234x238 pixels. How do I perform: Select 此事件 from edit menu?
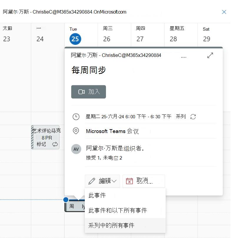tap(125, 195)
